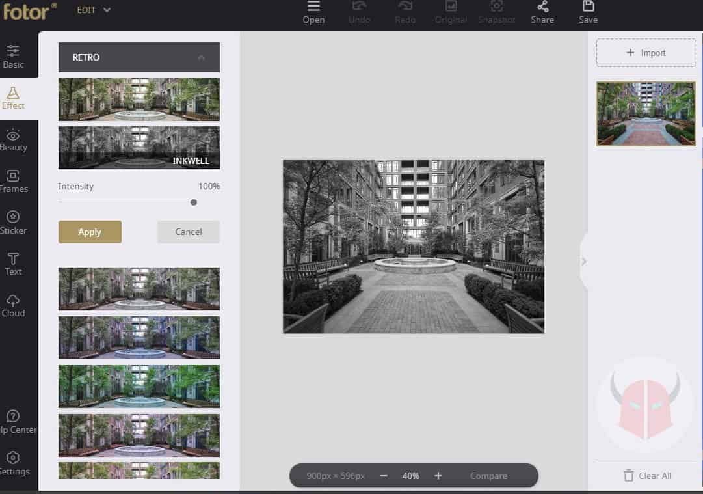703x494 pixels.
Task: Open the Frames tool
Action: [x=13, y=181]
